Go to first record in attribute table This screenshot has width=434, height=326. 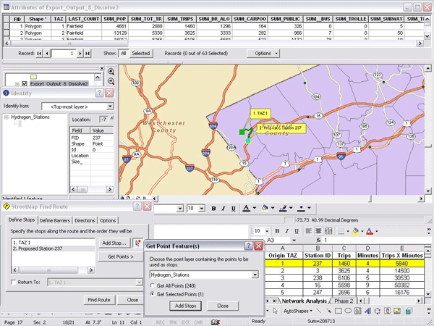[39, 53]
